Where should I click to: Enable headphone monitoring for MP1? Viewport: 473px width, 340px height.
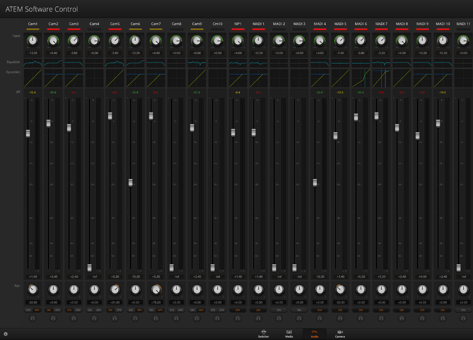click(x=237, y=319)
